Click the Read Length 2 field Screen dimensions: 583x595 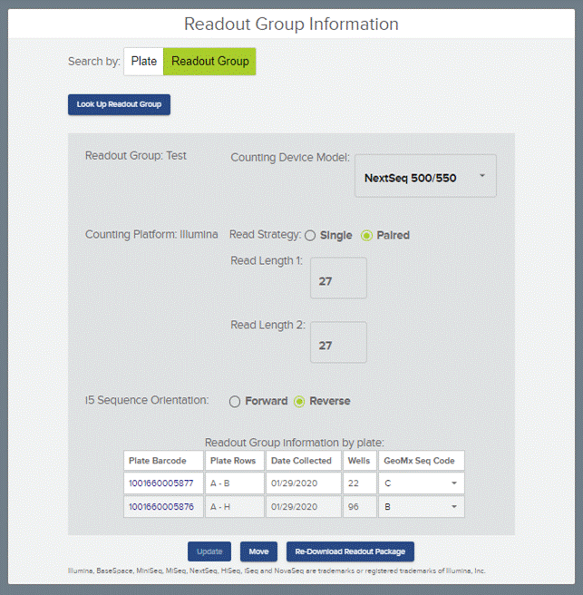click(338, 343)
